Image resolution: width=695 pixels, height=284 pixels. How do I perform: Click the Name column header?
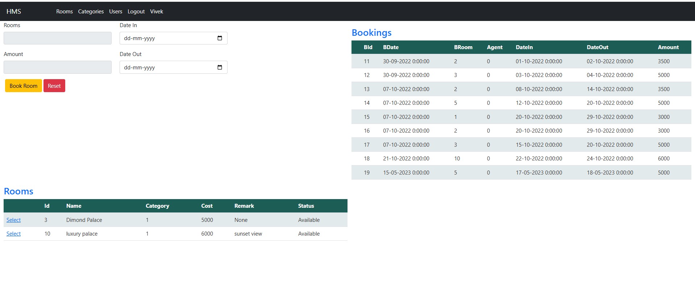[74, 206]
